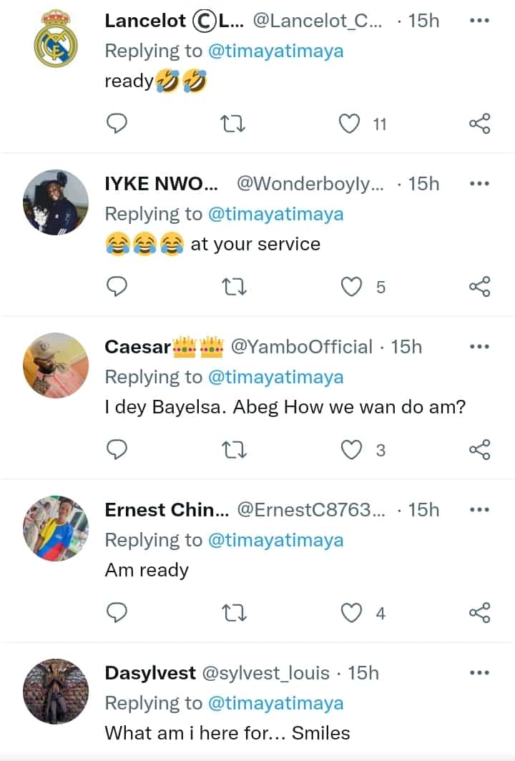Open more options on Caesar's tweet
Viewport: 515px width, 761px height.
[479, 347]
